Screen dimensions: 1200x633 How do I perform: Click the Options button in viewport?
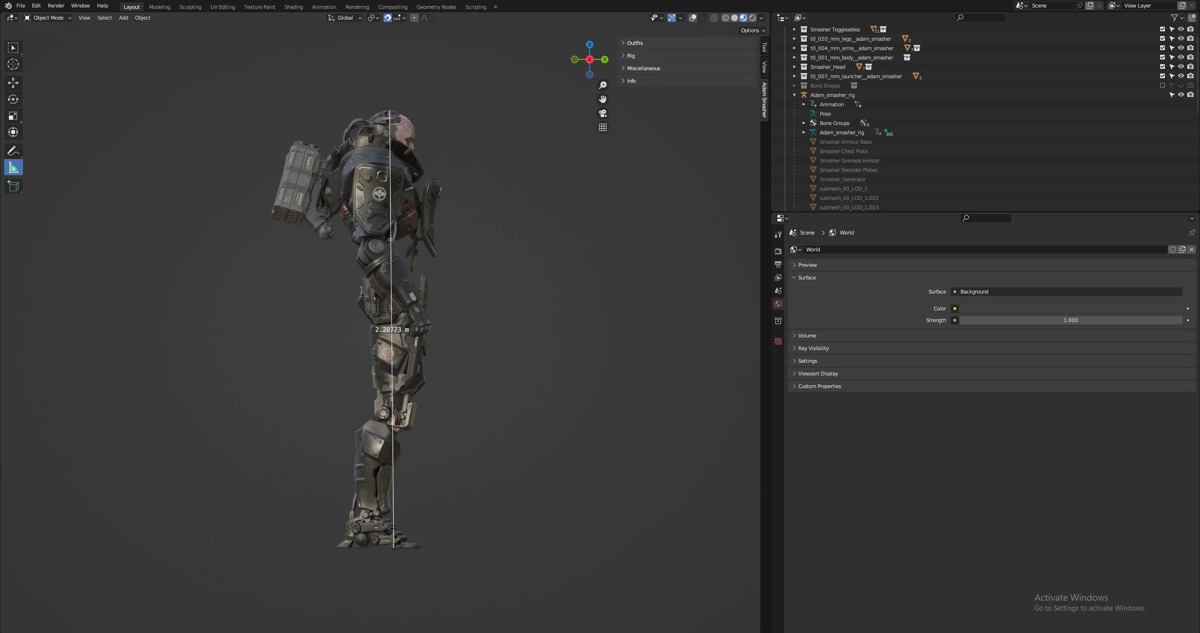click(752, 30)
